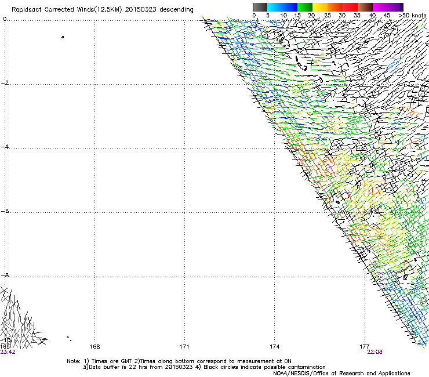The image size is (429, 377).
Task: Click the purple '22:08' pass time
Action: click(x=375, y=352)
